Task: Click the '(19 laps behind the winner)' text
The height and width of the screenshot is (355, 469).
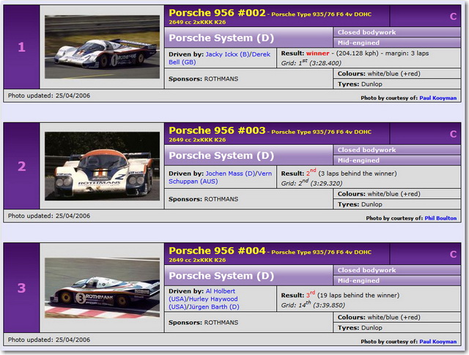Action: pyautogui.click(x=358, y=295)
